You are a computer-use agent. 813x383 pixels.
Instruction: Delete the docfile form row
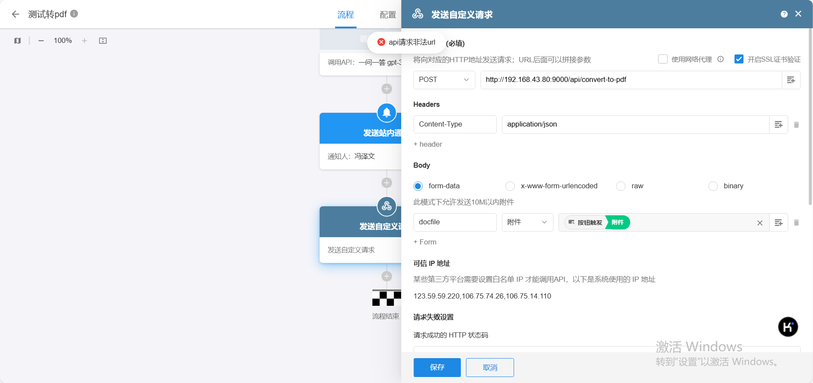click(796, 223)
